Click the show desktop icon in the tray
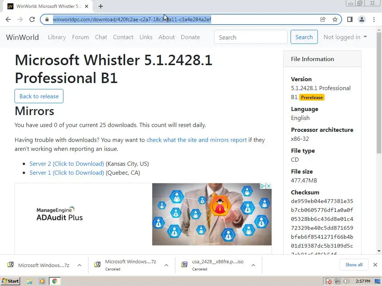The width and height of the screenshot is (382, 286). pyautogui.click(x=378, y=282)
